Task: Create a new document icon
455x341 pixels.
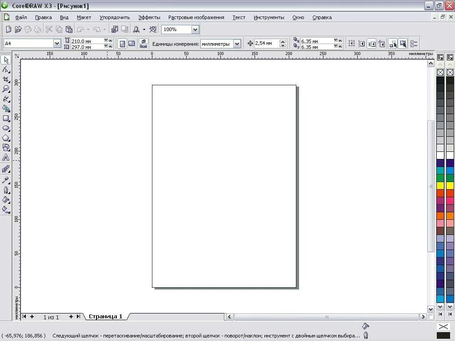Action: coord(8,29)
